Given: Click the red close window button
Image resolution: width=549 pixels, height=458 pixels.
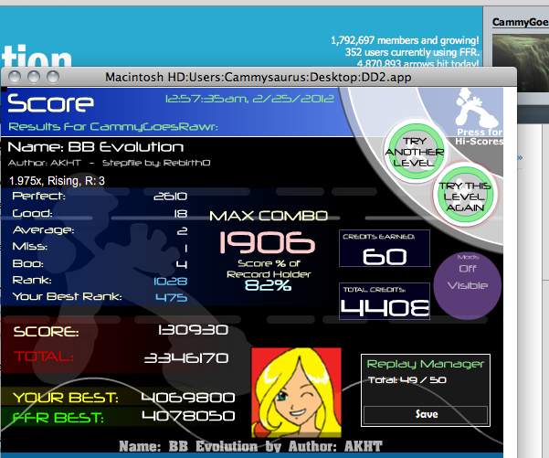Looking at the screenshot, I should (15, 77).
